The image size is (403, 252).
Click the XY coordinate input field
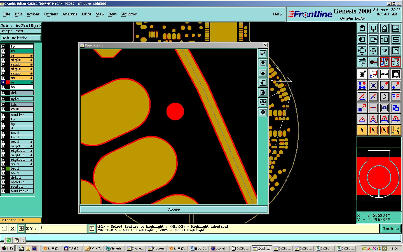63,228
